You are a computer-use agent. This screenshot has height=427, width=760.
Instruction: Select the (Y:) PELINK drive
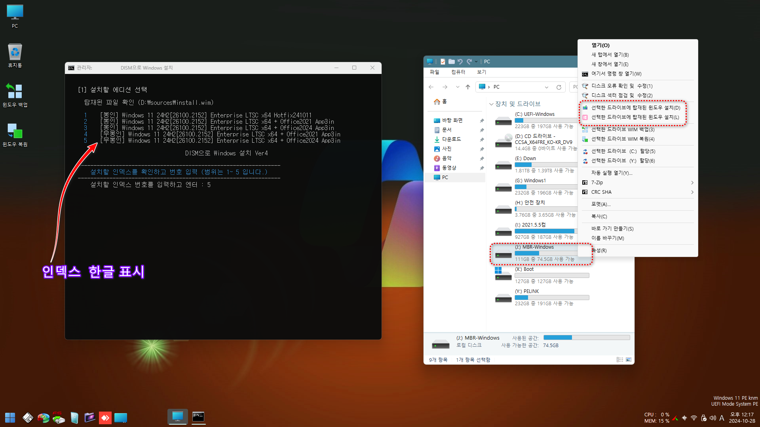coord(541,297)
